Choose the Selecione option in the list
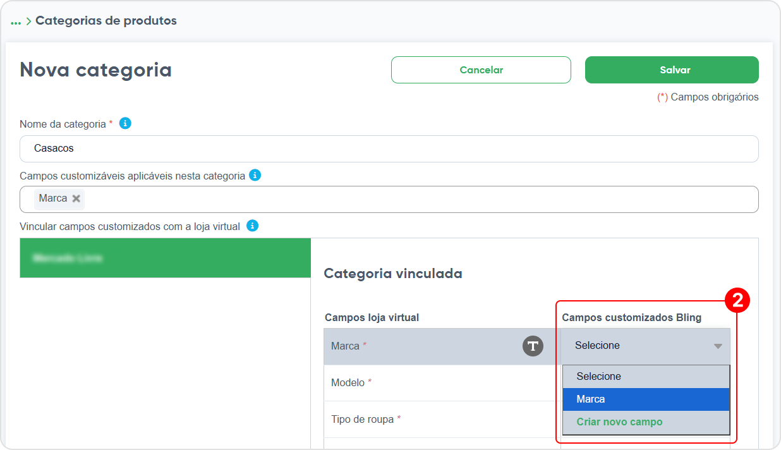This screenshot has width=781, height=450. tap(646, 377)
